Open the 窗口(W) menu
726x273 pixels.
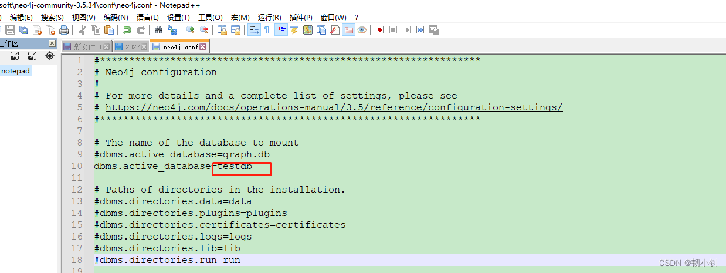(x=333, y=18)
